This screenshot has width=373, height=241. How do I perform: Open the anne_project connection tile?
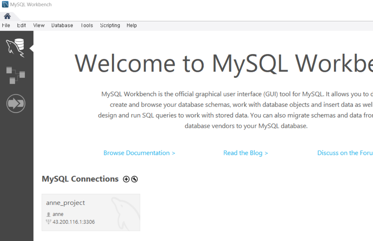click(x=91, y=213)
